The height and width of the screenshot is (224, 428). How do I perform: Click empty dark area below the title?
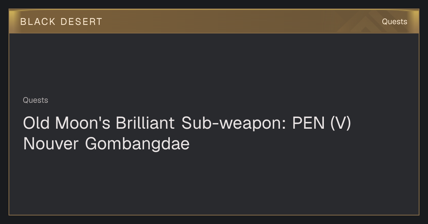click(x=214, y=183)
